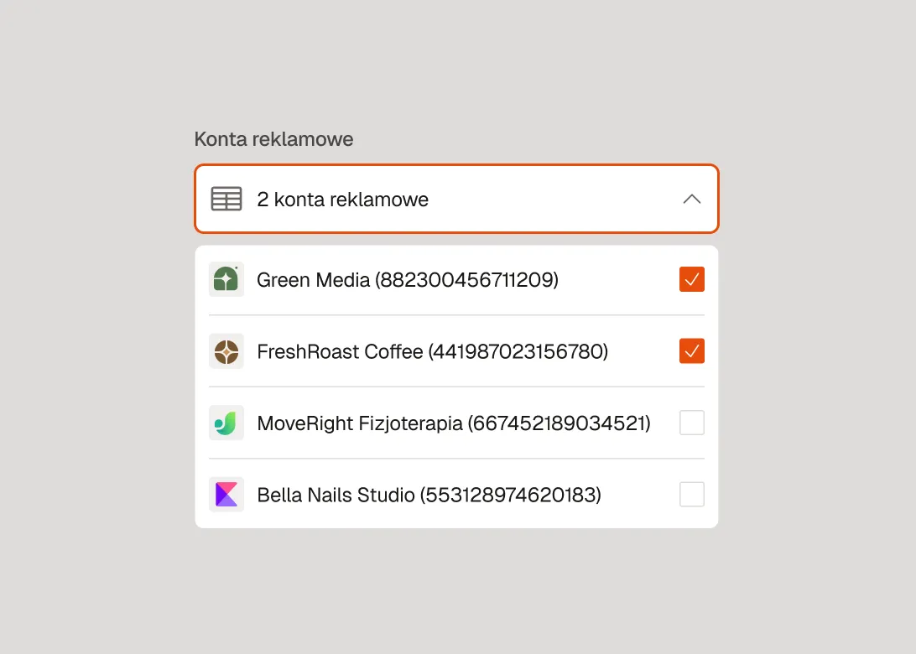Open the '2 konta reklamowe' selector
Viewport: 916px width, 654px height.
[456, 199]
